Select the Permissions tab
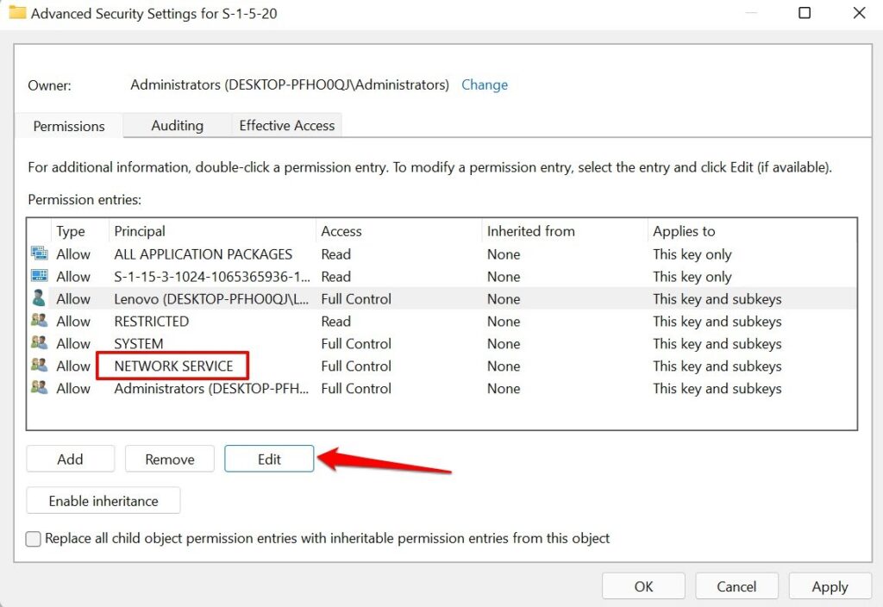Viewport: 883px width, 607px height. tap(69, 126)
